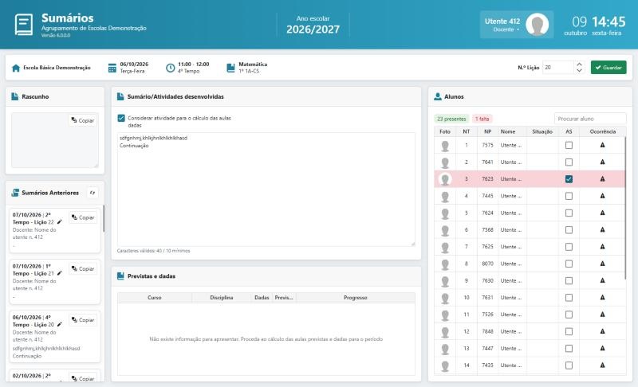Uncheck the AS checkbox for student 7623
Screen dimensions: 638x387
click(x=569, y=179)
